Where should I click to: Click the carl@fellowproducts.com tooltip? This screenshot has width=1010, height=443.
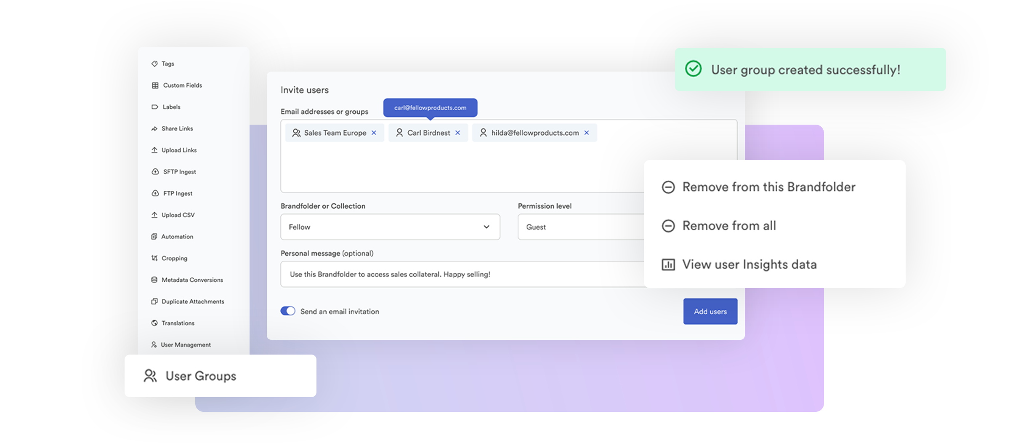(x=430, y=108)
